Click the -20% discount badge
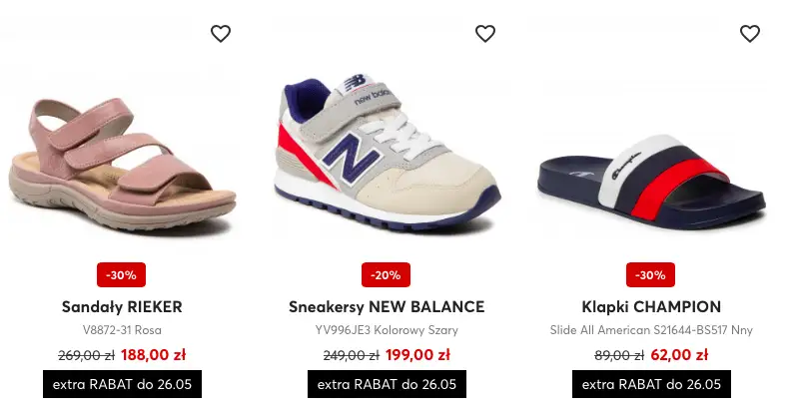 (387, 274)
